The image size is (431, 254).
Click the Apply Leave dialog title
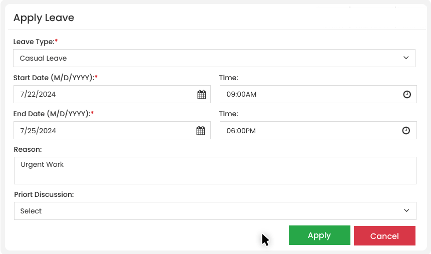tap(44, 18)
